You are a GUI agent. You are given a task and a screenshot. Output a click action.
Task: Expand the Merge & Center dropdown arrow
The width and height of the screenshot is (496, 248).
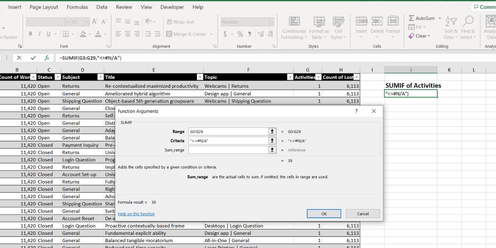point(211,34)
